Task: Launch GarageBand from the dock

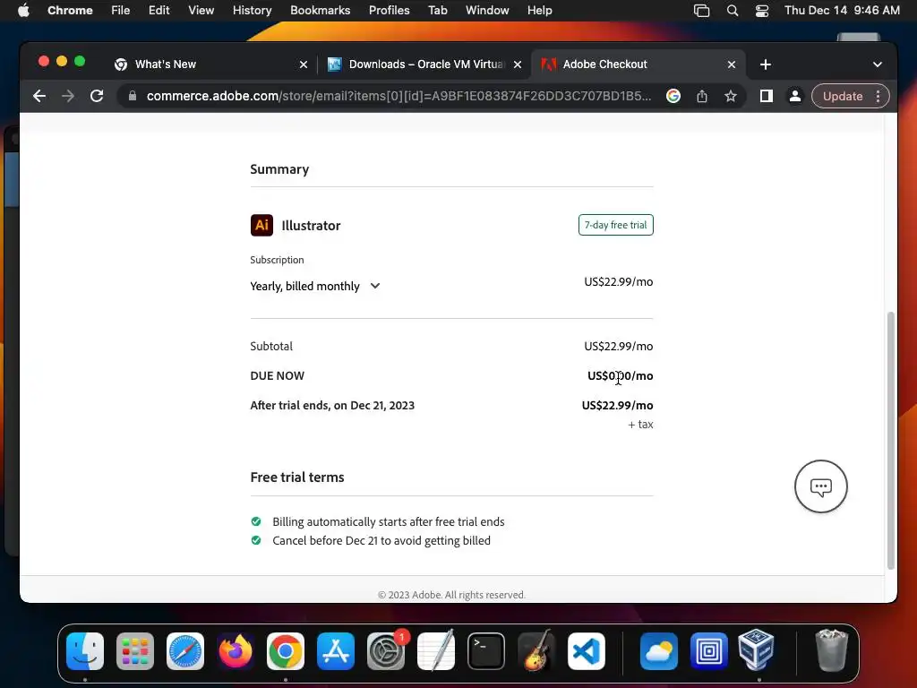Action: click(x=536, y=651)
